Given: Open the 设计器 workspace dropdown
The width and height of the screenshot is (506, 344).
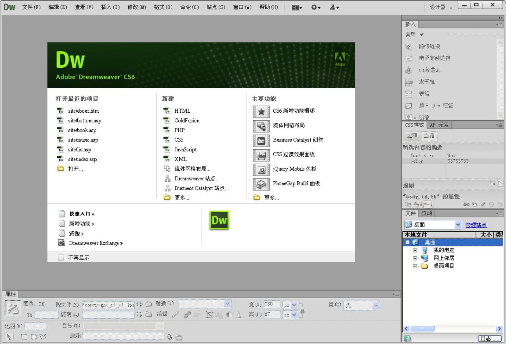Looking at the screenshot, I should pyautogui.click(x=441, y=7).
